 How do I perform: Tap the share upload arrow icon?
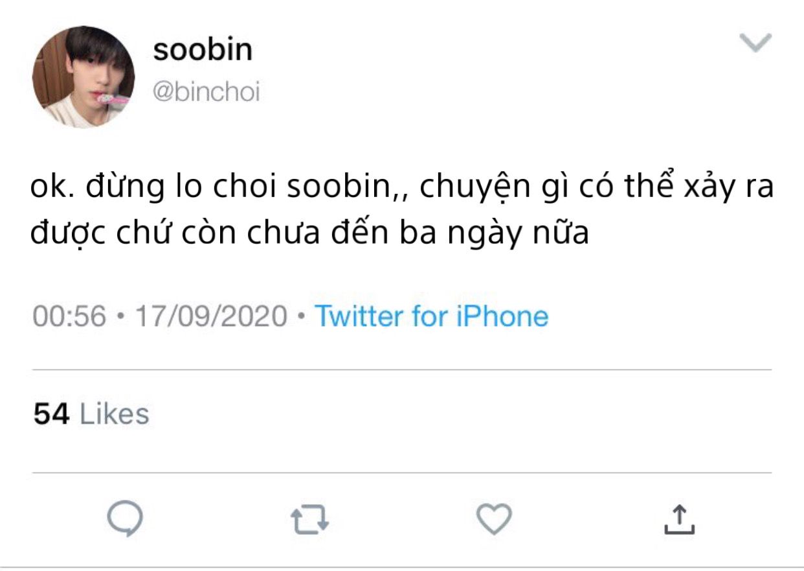[x=679, y=520]
